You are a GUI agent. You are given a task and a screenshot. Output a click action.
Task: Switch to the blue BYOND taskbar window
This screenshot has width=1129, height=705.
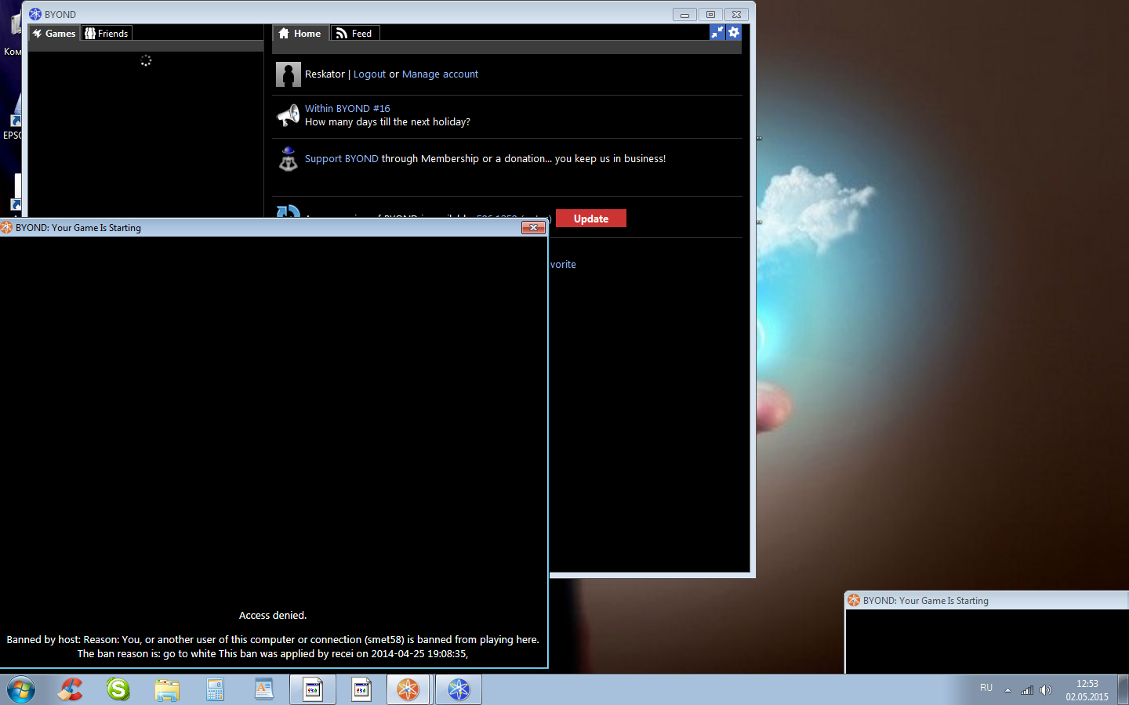(459, 689)
